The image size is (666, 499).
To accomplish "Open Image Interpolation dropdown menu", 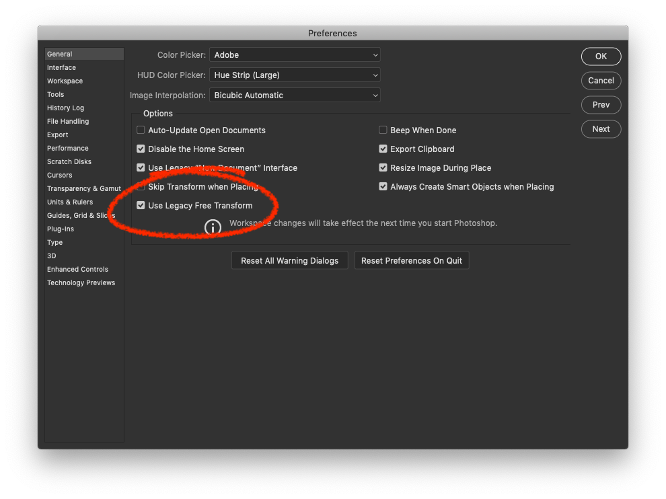I will coord(295,95).
